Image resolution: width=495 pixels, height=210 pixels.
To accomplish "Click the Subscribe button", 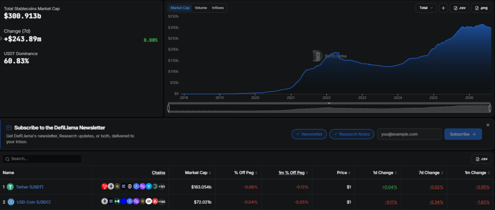I will (x=463, y=134).
